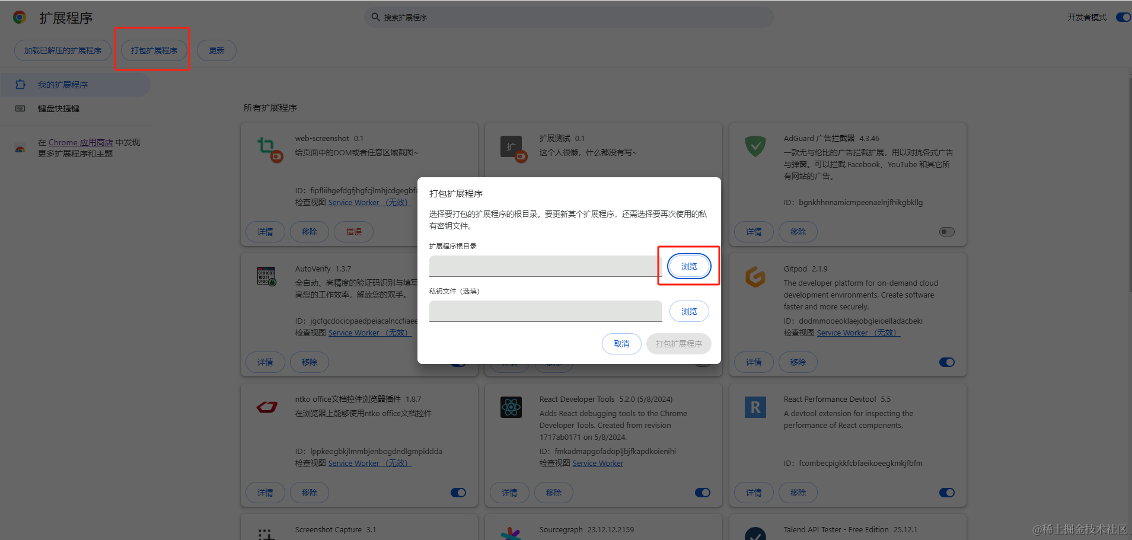Click 移除 on React Developer Tools card
The image size is (1132, 540).
tap(554, 493)
